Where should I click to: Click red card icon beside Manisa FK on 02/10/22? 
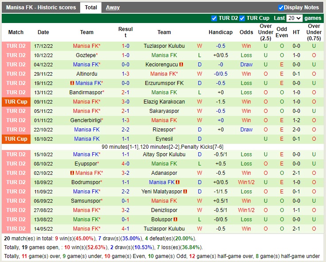tap(72, 173)
